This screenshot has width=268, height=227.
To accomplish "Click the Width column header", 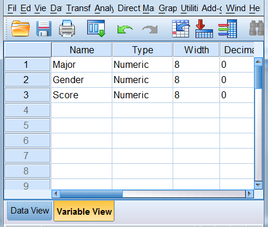I will 196,50.
